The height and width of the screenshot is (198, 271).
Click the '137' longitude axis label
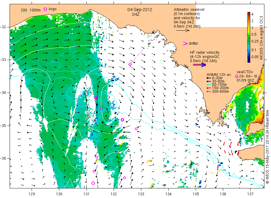(x=251, y=194)
